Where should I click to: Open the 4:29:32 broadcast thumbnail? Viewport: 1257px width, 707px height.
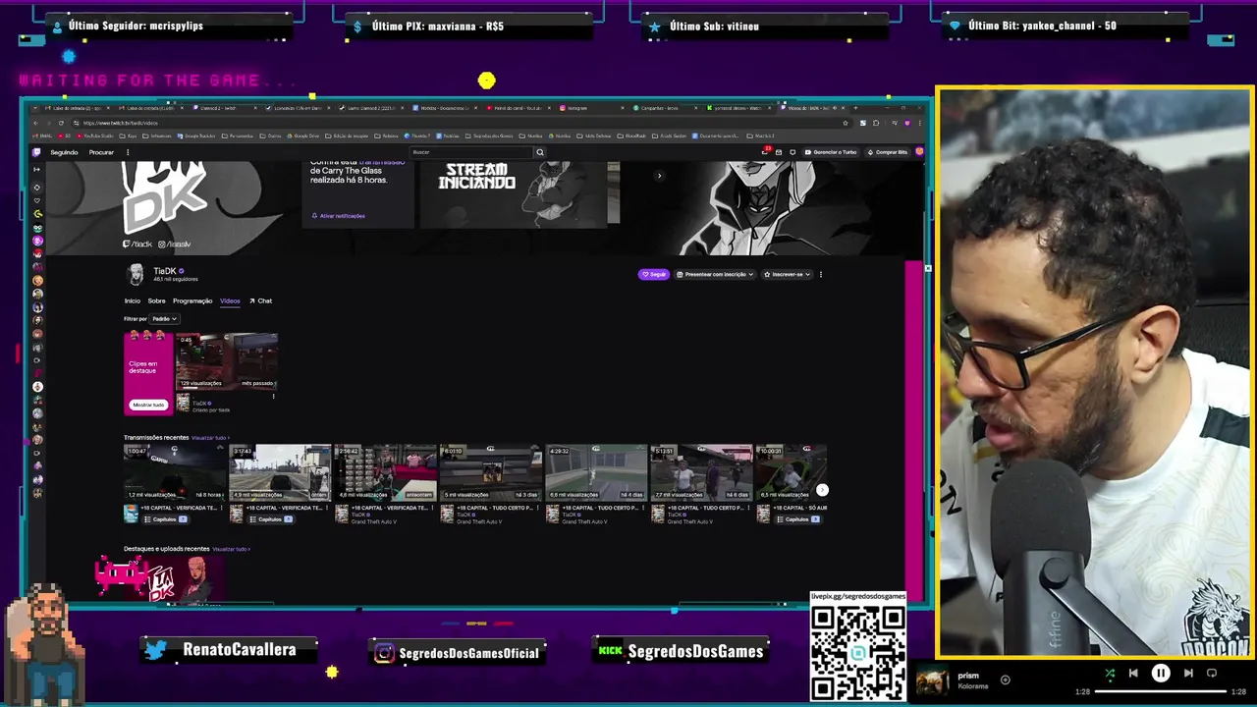[x=596, y=472]
